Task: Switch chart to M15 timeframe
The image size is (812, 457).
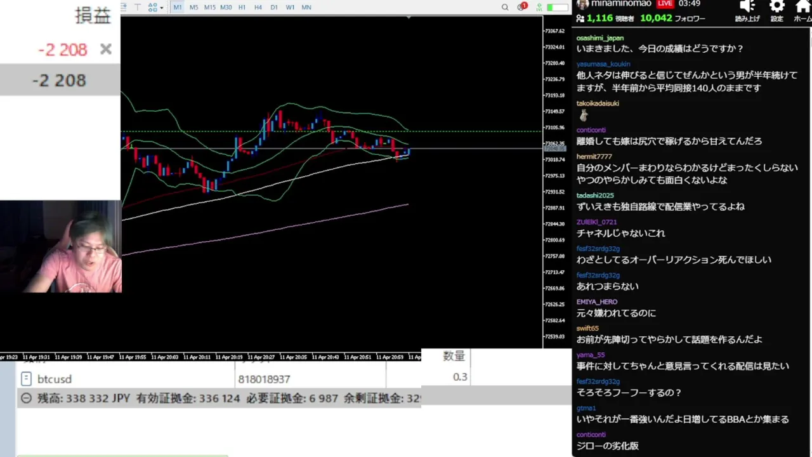Action: coord(209,7)
